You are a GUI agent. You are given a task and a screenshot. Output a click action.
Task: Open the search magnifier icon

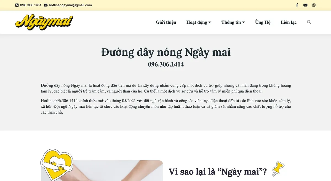click(309, 22)
